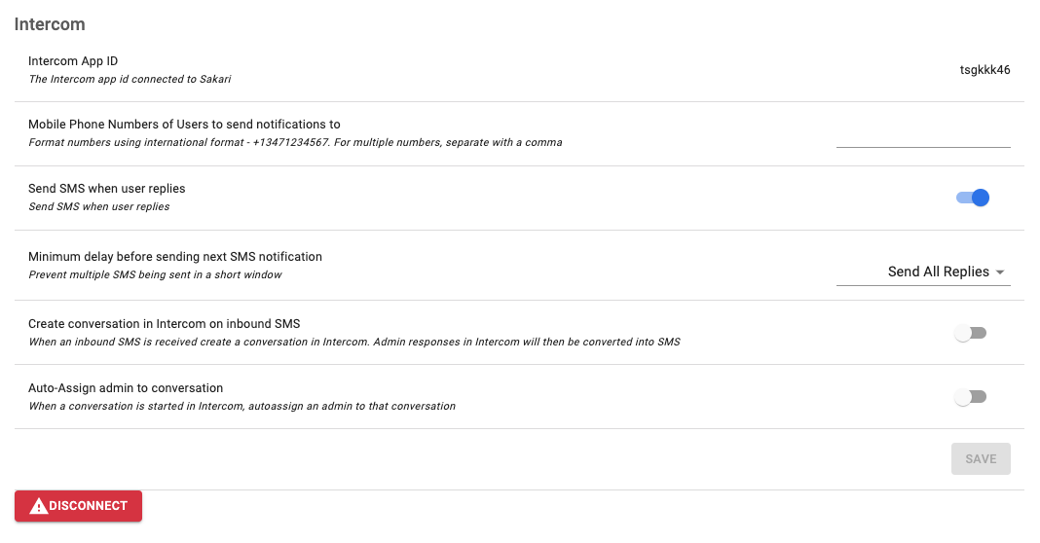1040x543 pixels.
Task: Click the Intercom App ID label
Action: click(73, 61)
